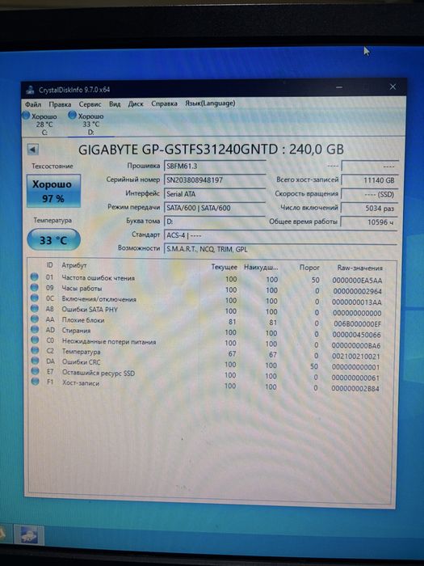Image resolution: width=424 pixels, height=566 pixels.
Task: Click the status dot for attribute 01
Action: click(34, 277)
